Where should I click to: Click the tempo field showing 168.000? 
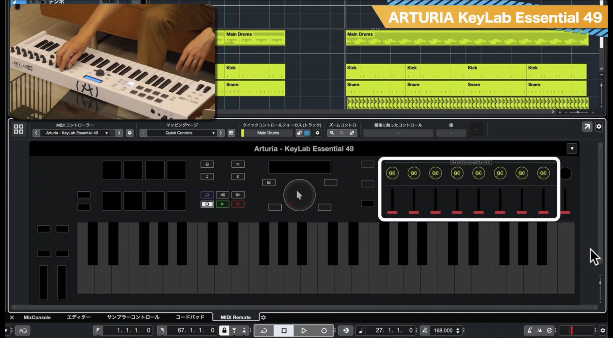click(444, 331)
